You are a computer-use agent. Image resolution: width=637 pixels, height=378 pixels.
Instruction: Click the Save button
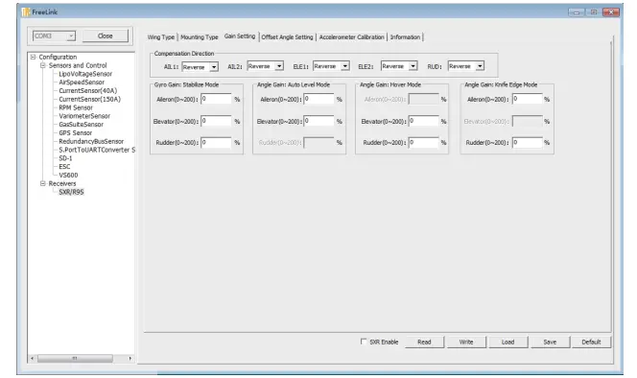tap(550, 343)
